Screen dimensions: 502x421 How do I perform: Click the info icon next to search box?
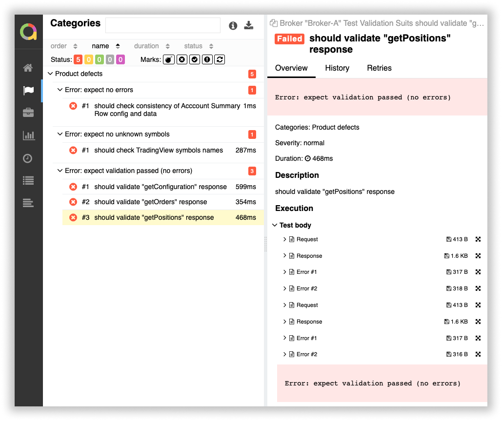click(x=233, y=26)
